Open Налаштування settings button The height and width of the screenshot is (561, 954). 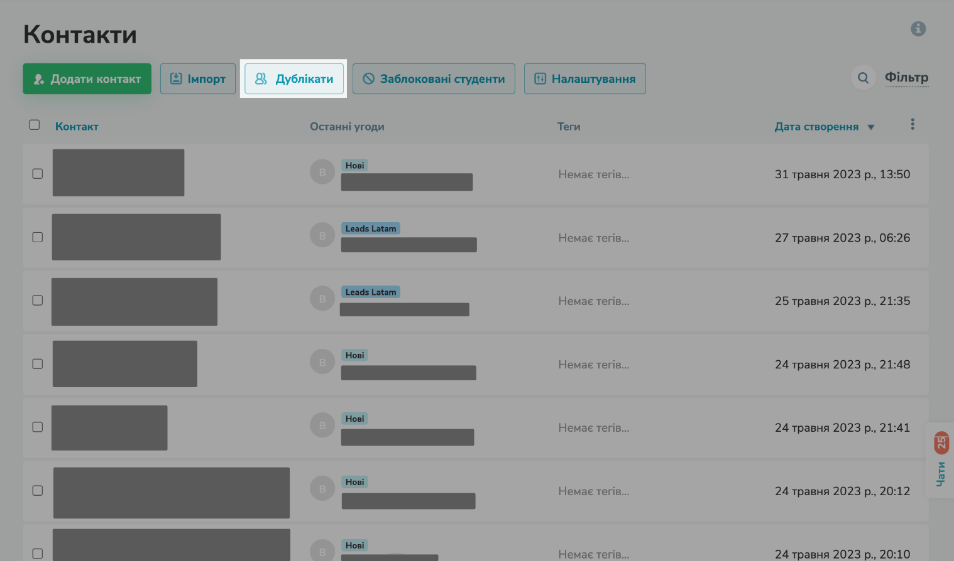(584, 79)
